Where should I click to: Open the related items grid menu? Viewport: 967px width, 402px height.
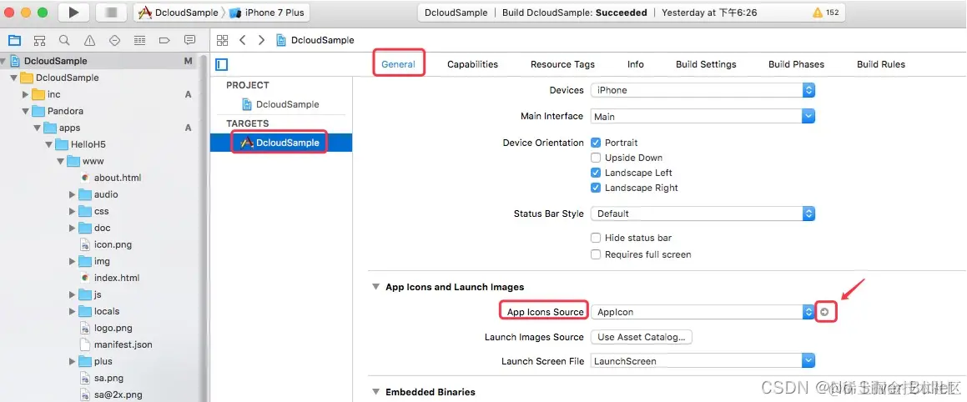(x=223, y=40)
